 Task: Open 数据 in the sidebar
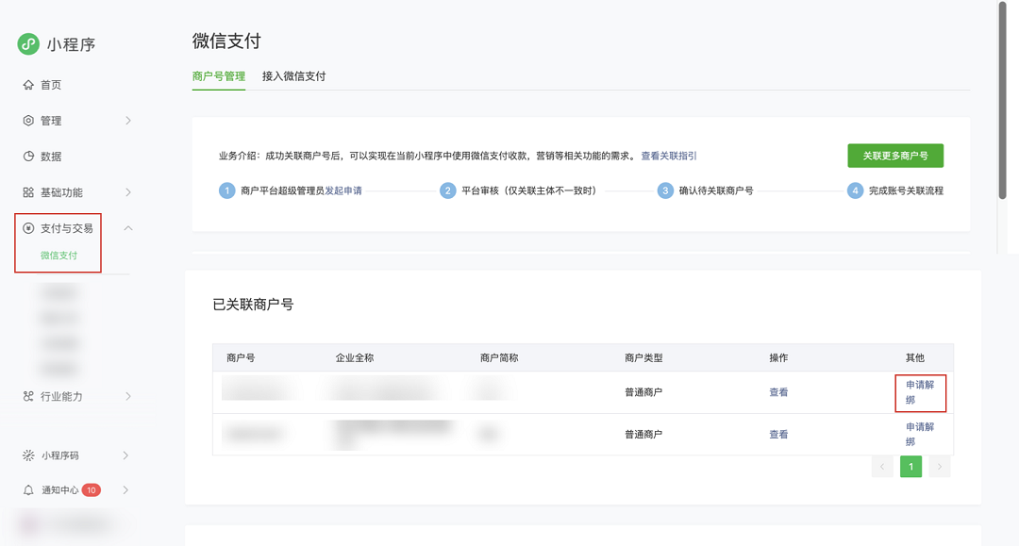pos(51,157)
